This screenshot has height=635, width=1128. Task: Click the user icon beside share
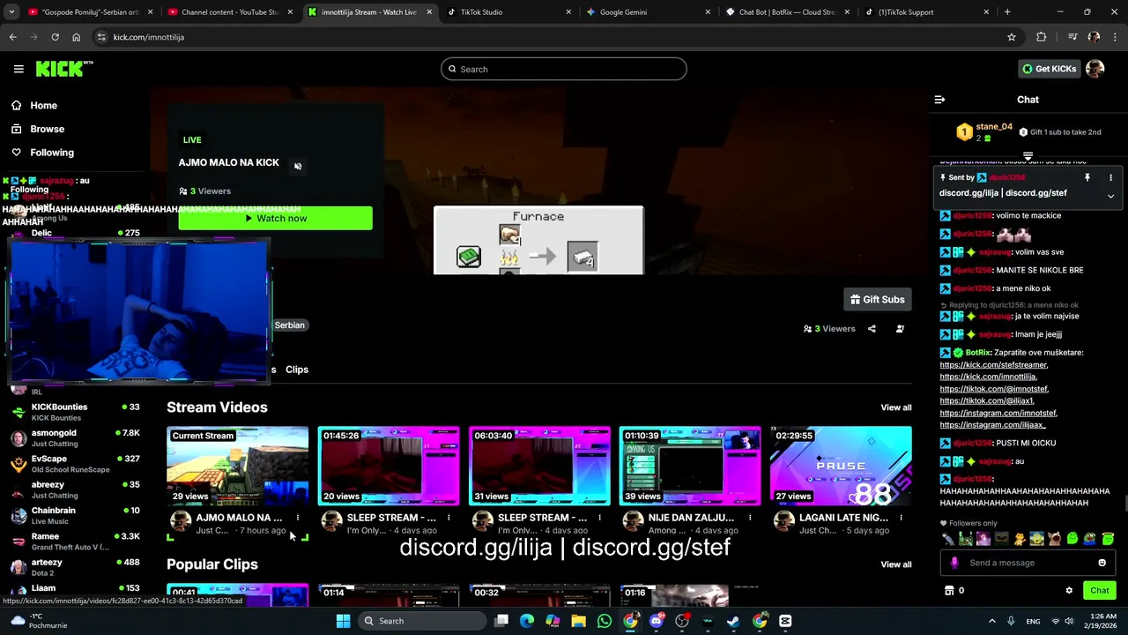tap(900, 329)
